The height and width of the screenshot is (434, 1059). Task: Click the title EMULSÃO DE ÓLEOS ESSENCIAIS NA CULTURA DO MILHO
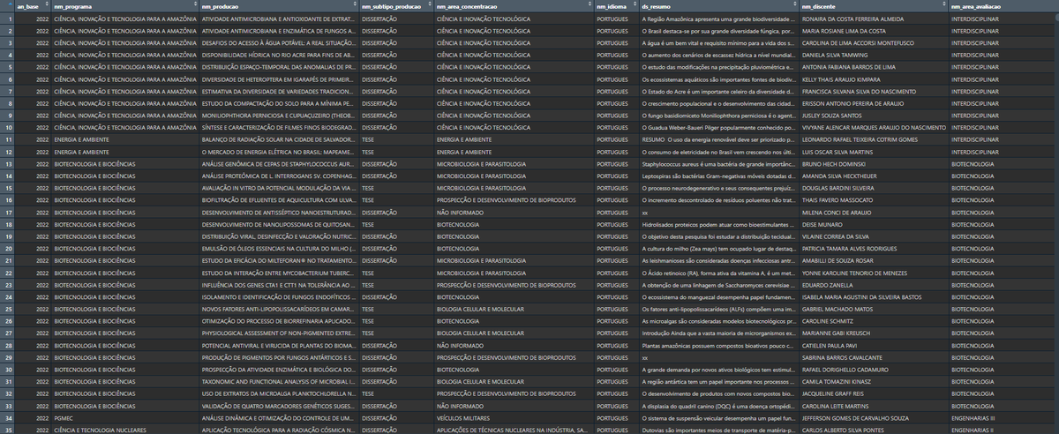[x=278, y=249]
